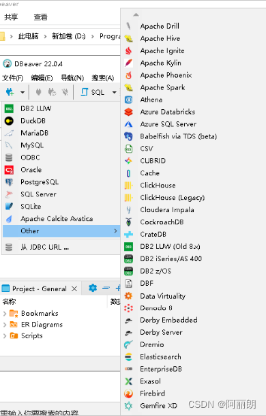Image resolution: width=266 pixels, height=416 pixels.
Task: Click the Apache Phoenix icon
Action: point(128,75)
